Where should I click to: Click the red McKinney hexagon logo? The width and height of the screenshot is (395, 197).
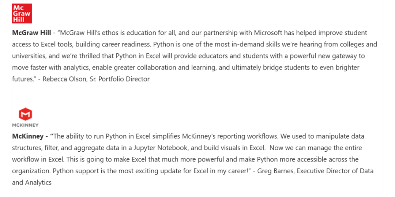[25, 114]
